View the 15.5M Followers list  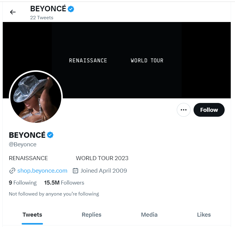tap(64, 183)
